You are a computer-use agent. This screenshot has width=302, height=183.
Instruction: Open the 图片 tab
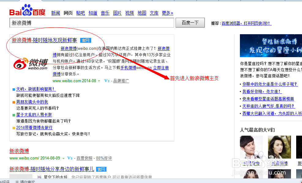pyautogui.click(x=117, y=13)
